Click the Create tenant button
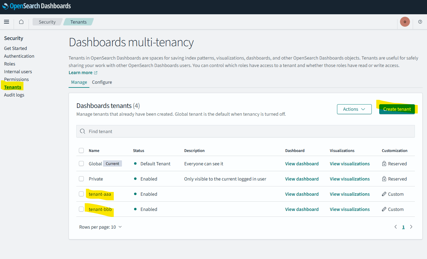427x259 pixels. pos(397,109)
